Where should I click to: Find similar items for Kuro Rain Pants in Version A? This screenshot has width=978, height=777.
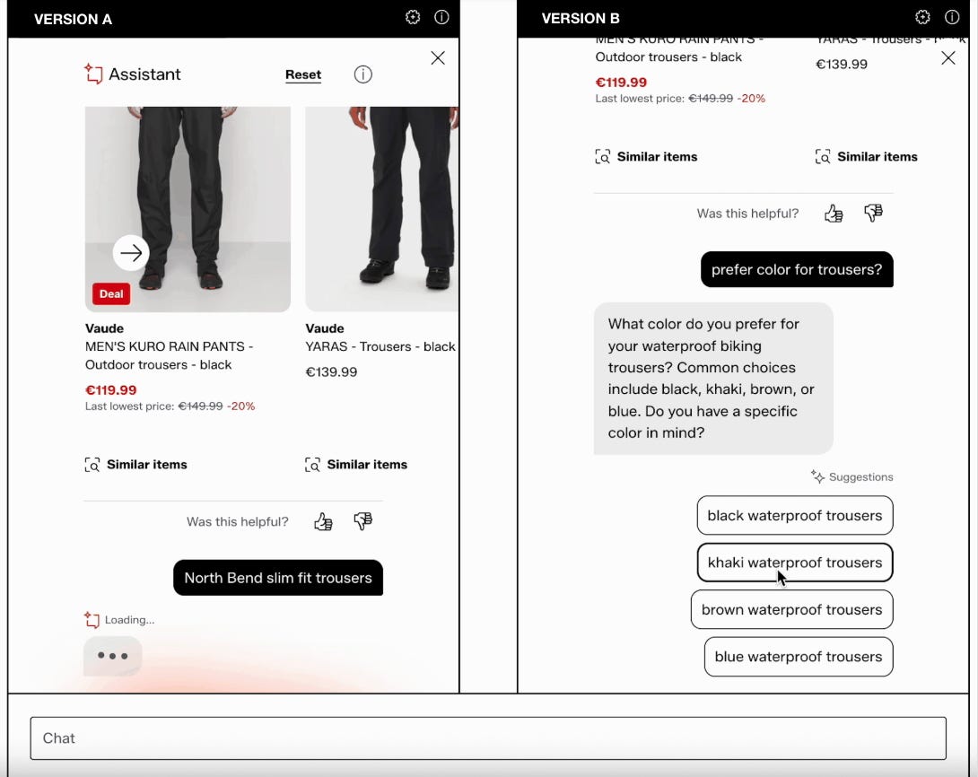[x=136, y=465]
